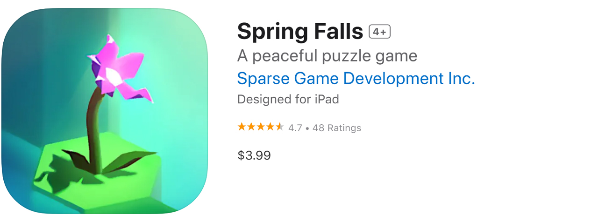Click the "Designed for iPad" label
The height and width of the screenshot is (222, 598).
coord(288,99)
